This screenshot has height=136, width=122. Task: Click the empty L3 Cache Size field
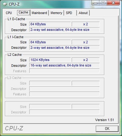point(50,83)
